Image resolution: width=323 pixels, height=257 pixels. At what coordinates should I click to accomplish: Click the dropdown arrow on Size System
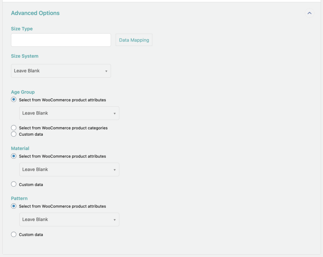tap(107, 71)
